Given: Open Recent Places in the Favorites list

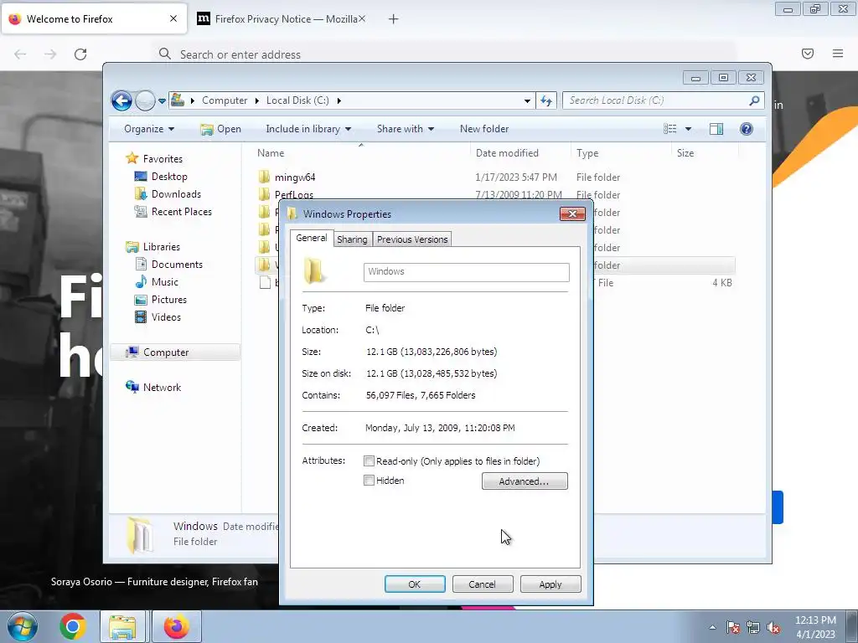Looking at the screenshot, I should click(181, 212).
